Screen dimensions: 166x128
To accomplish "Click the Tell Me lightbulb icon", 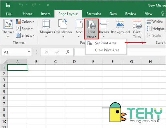I will pos(163,14).
